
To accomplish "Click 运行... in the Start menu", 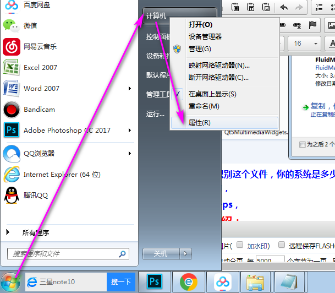I will pos(155,114).
